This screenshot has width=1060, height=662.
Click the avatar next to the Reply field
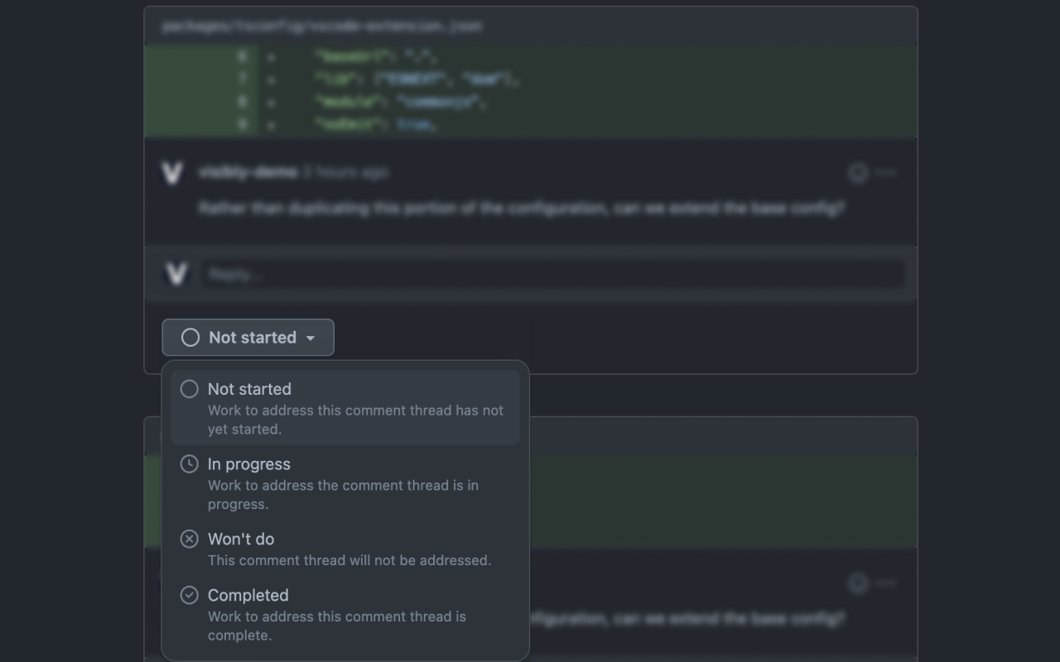point(176,274)
